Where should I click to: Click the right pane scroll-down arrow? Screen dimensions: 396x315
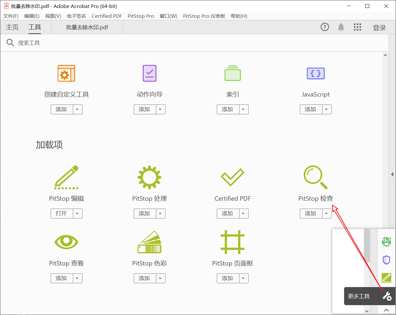367,311
